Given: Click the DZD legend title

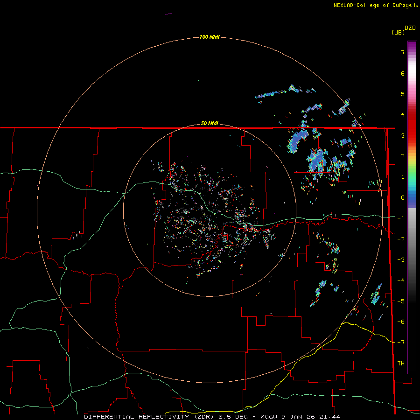Looking at the screenshot, I should tap(410, 28).
